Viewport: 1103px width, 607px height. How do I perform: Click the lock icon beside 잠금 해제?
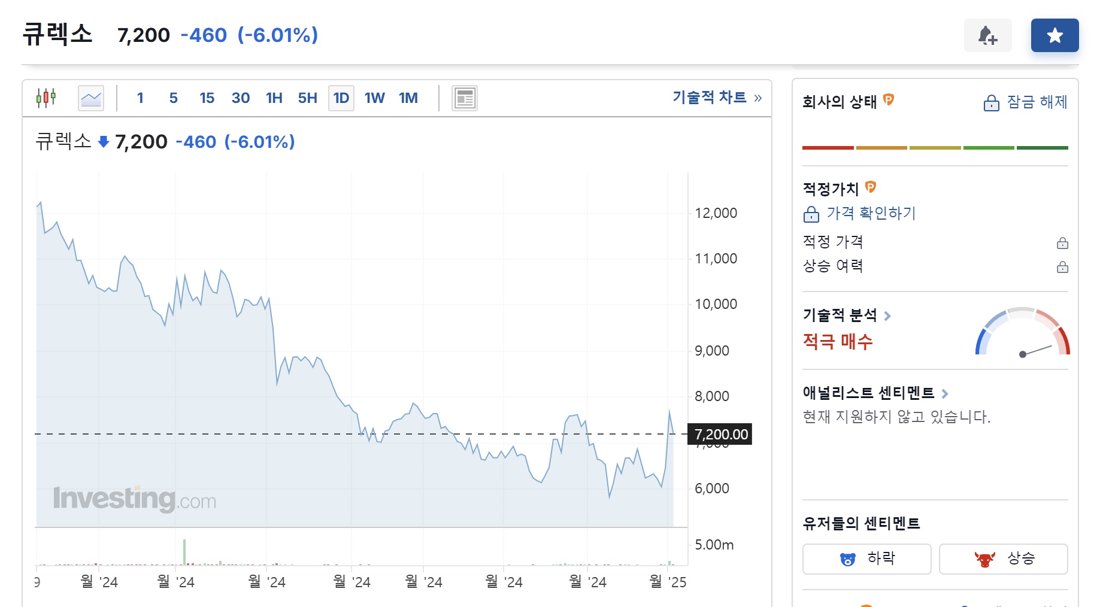point(991,103)
